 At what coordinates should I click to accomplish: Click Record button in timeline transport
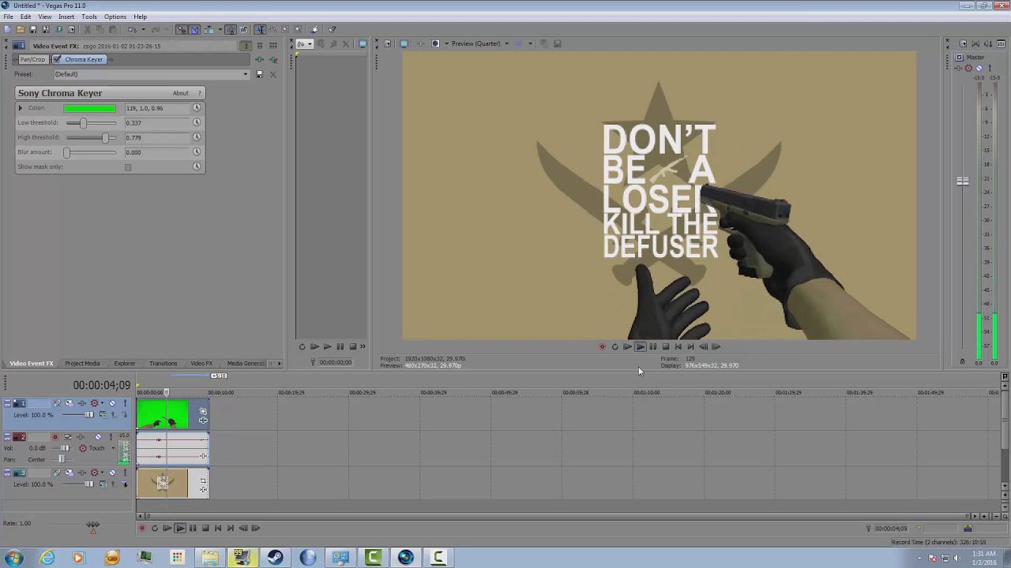[142, 529]
